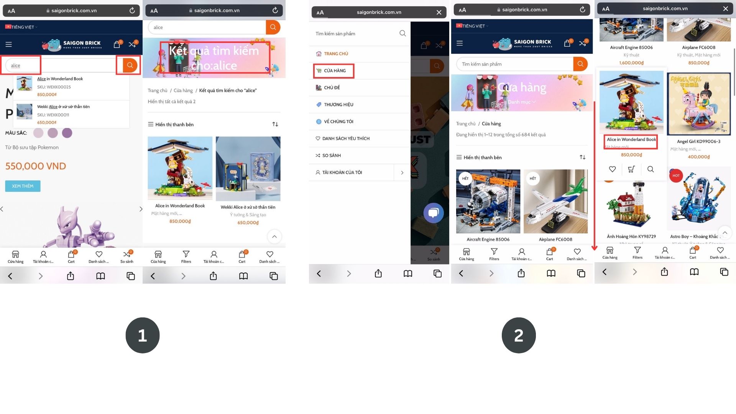Select the darkest purple color swatch
The image size is (736, 414).
67,133
